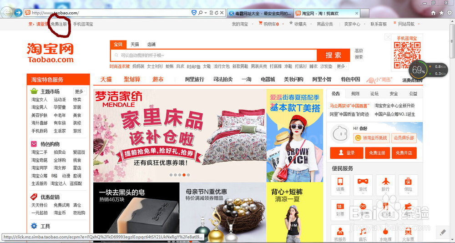The width and height of the screenshot is (455, 243).
Task: Click the 话费 phone recharge icon
Action: point(340,182)
